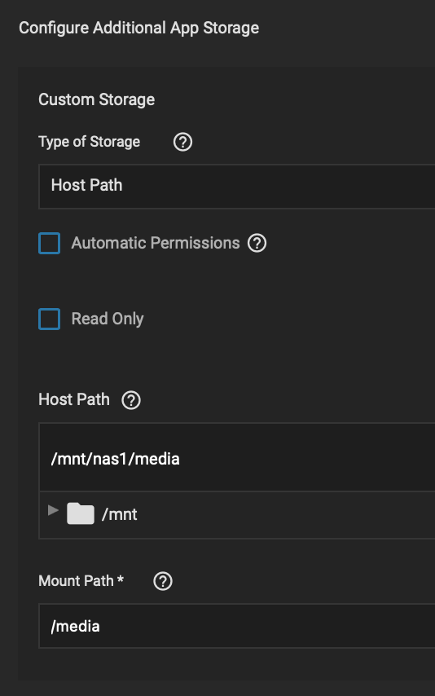The width and height of the screenshot is (435, 696).
Task: Select the /mnt folder entry in tree
Action: [x=120, y=515]
